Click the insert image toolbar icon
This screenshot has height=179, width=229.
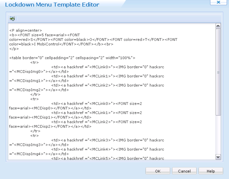[12, 19]
